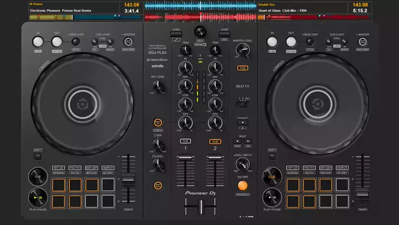Hold the left deck SHIFT button

coord(38,156)
